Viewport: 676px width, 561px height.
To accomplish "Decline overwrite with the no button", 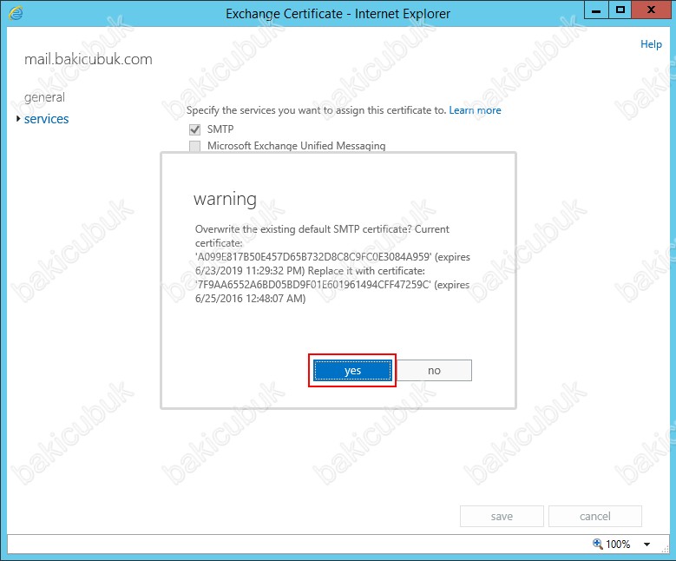I will pos(434,370).
